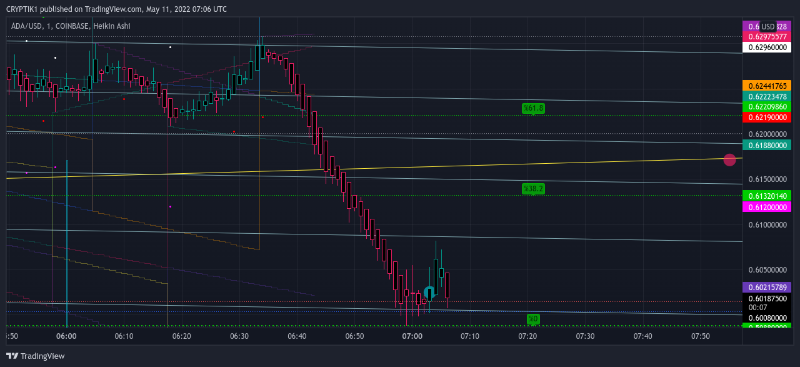Click the 0.60215789 purple price label
Screen dimensions: 800x367
coord(767,287)
